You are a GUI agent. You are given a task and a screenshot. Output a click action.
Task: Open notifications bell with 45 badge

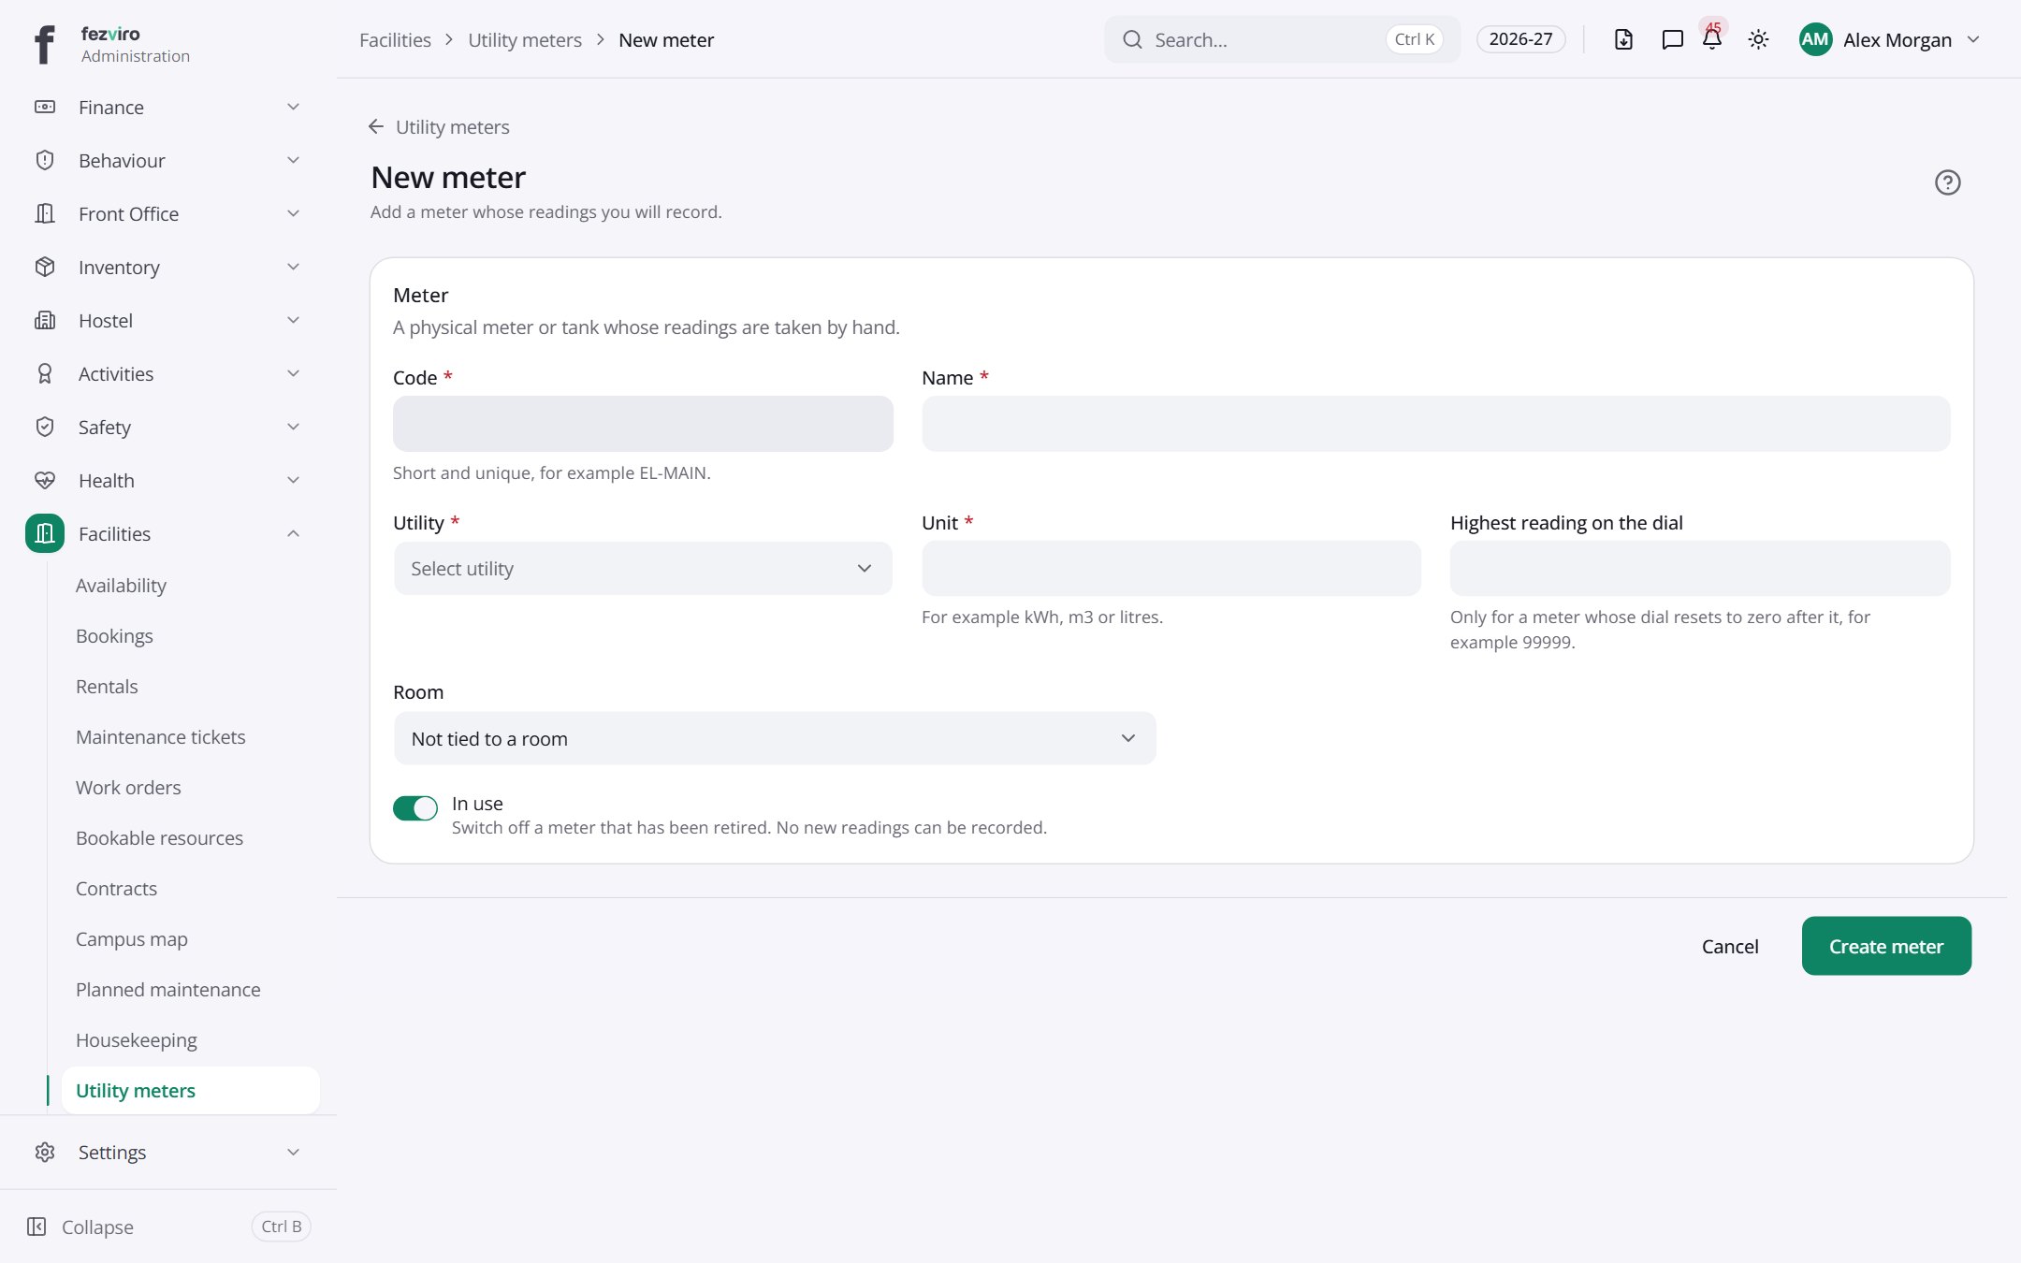point(1712,37)
